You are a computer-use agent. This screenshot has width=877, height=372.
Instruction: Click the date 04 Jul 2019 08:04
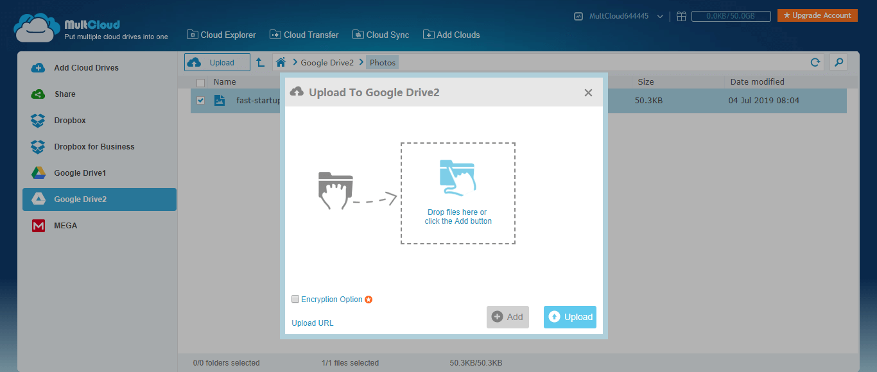click(x=764, y=101)
